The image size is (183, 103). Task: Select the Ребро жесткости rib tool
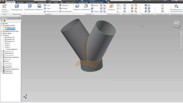51,11
